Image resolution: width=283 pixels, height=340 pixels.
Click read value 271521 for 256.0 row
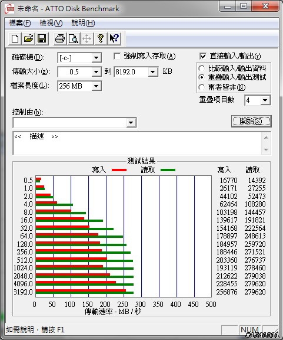coord(255,252)
